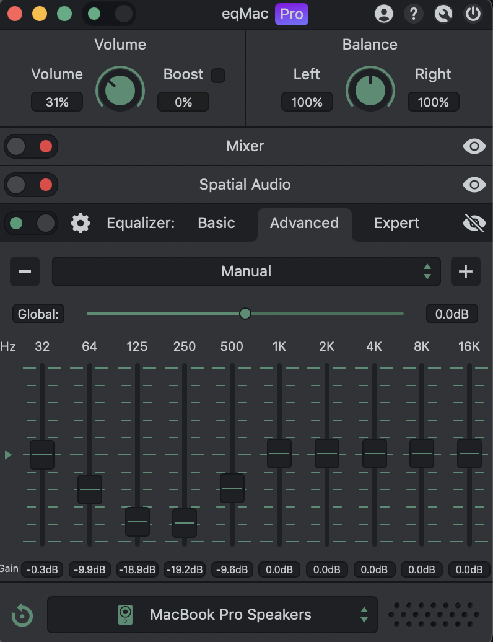Click the -19.2dB gain field
Screen dimensions: 493x642
[185, 569]
